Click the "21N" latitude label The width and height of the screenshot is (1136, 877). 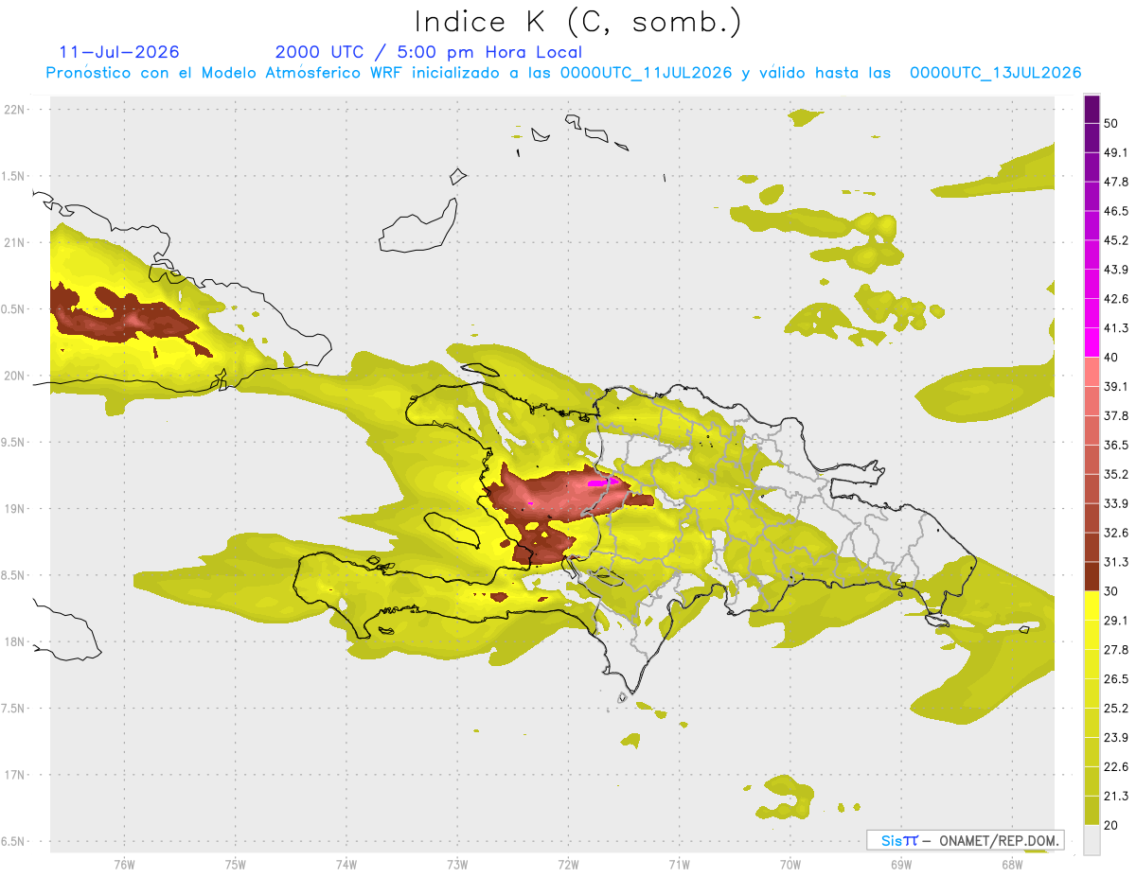tap(14, 242)
